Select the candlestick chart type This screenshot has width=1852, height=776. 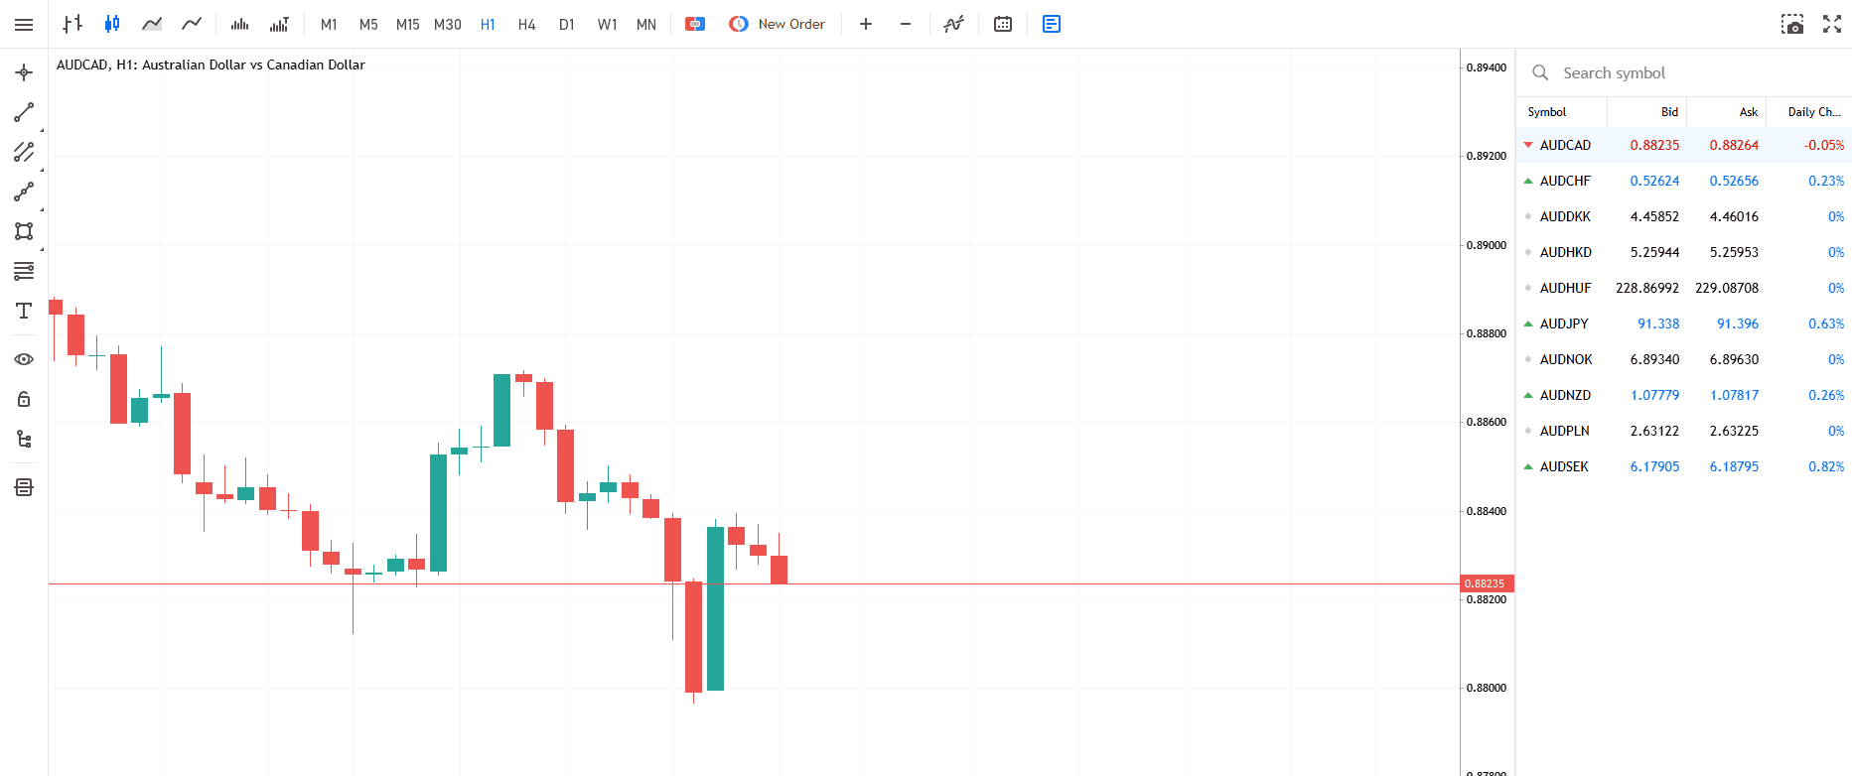[112, 24]
